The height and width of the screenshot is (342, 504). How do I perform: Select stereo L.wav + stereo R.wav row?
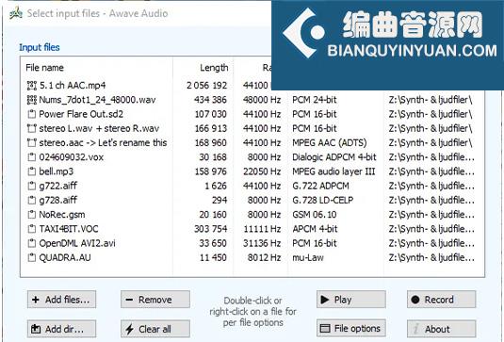click(x=99, y=128)
